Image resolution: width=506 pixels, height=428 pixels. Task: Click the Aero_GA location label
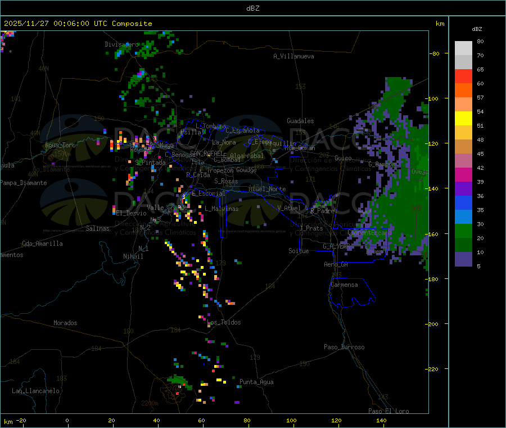(x=336, y=264)
